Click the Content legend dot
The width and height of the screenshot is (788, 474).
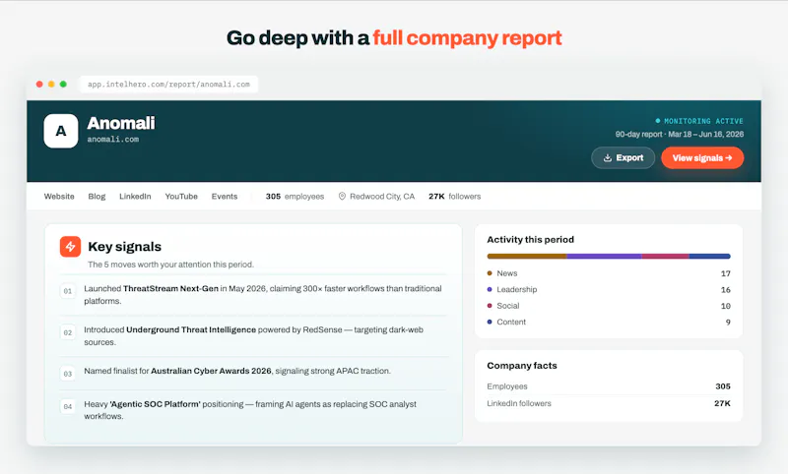click(490, 322)
